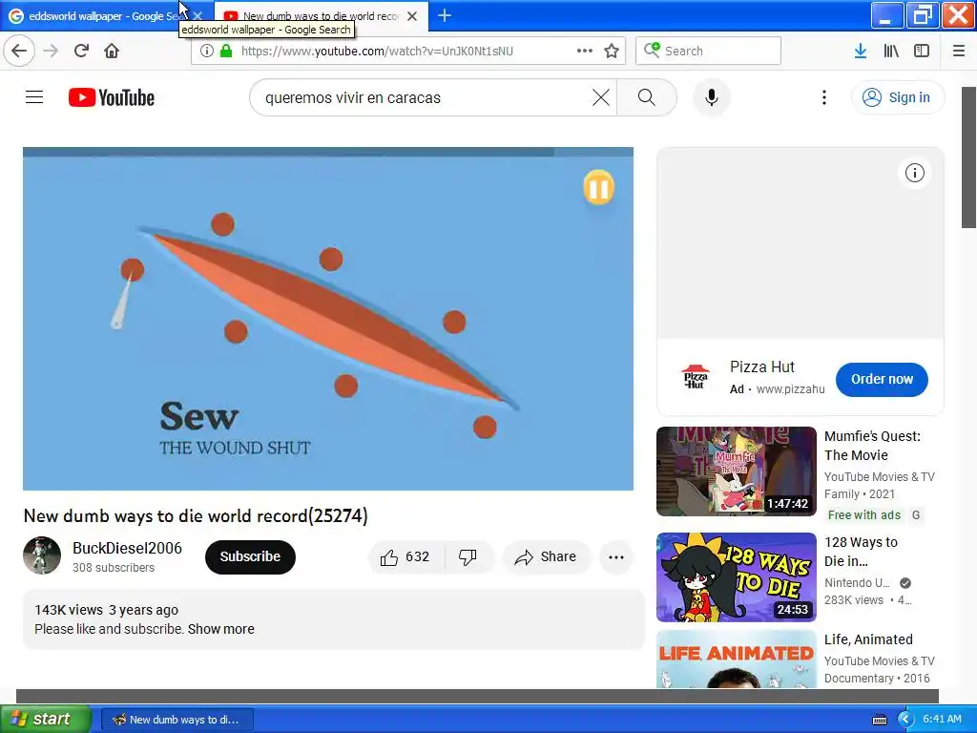The width and height of the screenshot is (977, 733).
Task: Open page actions three-dot menu in address bar
Action: [x=585, y=51]
